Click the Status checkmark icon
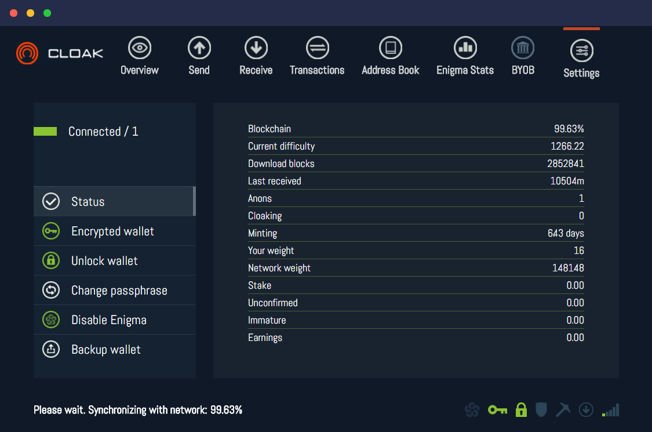The height and width of the screenshot is (432, 652). point(51,201)
